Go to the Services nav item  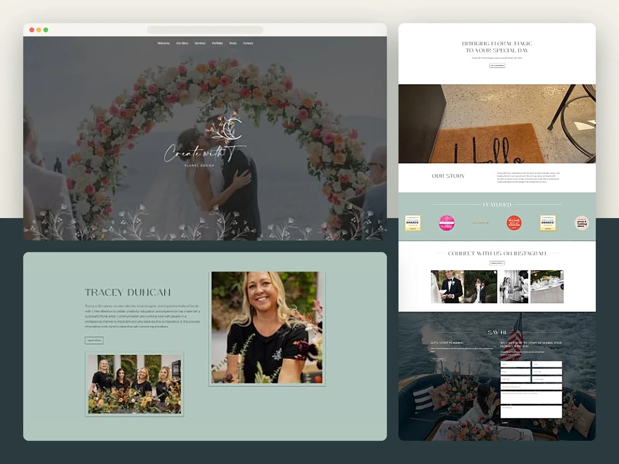200,43
